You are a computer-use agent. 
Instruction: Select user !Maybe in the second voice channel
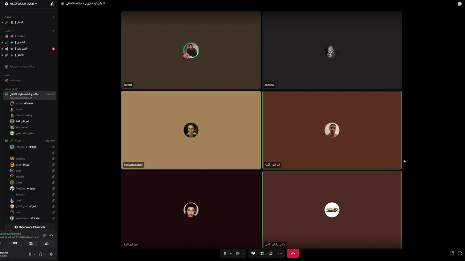tap(32, 147)
